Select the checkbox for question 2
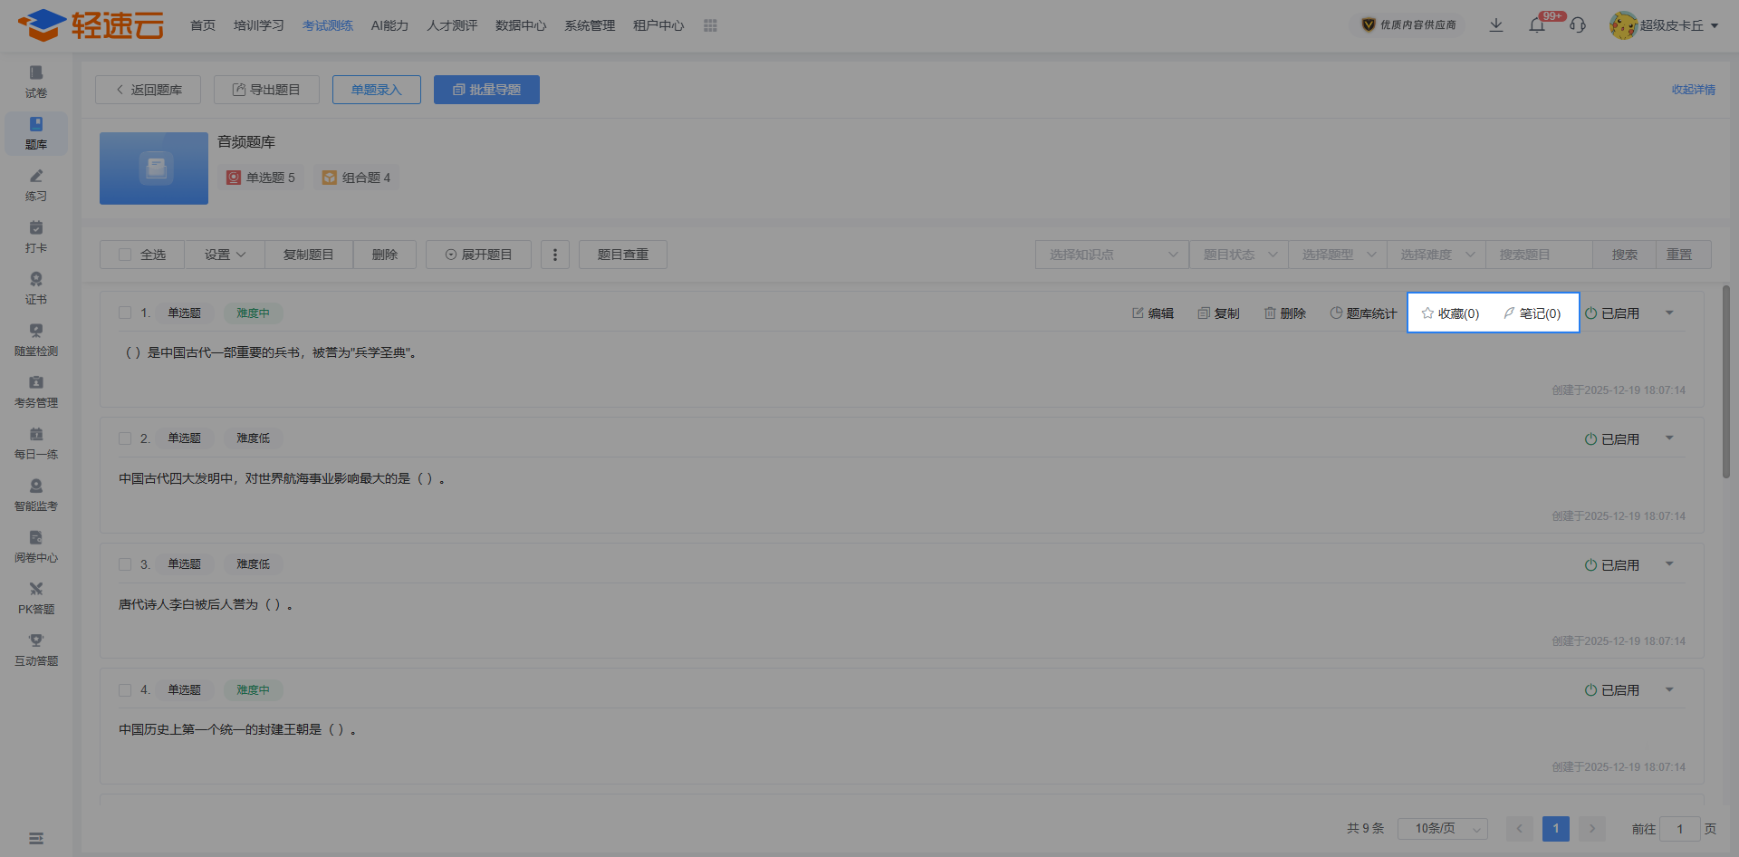The width and height of the screenshot is (1739, 857). tap(125, 438)
